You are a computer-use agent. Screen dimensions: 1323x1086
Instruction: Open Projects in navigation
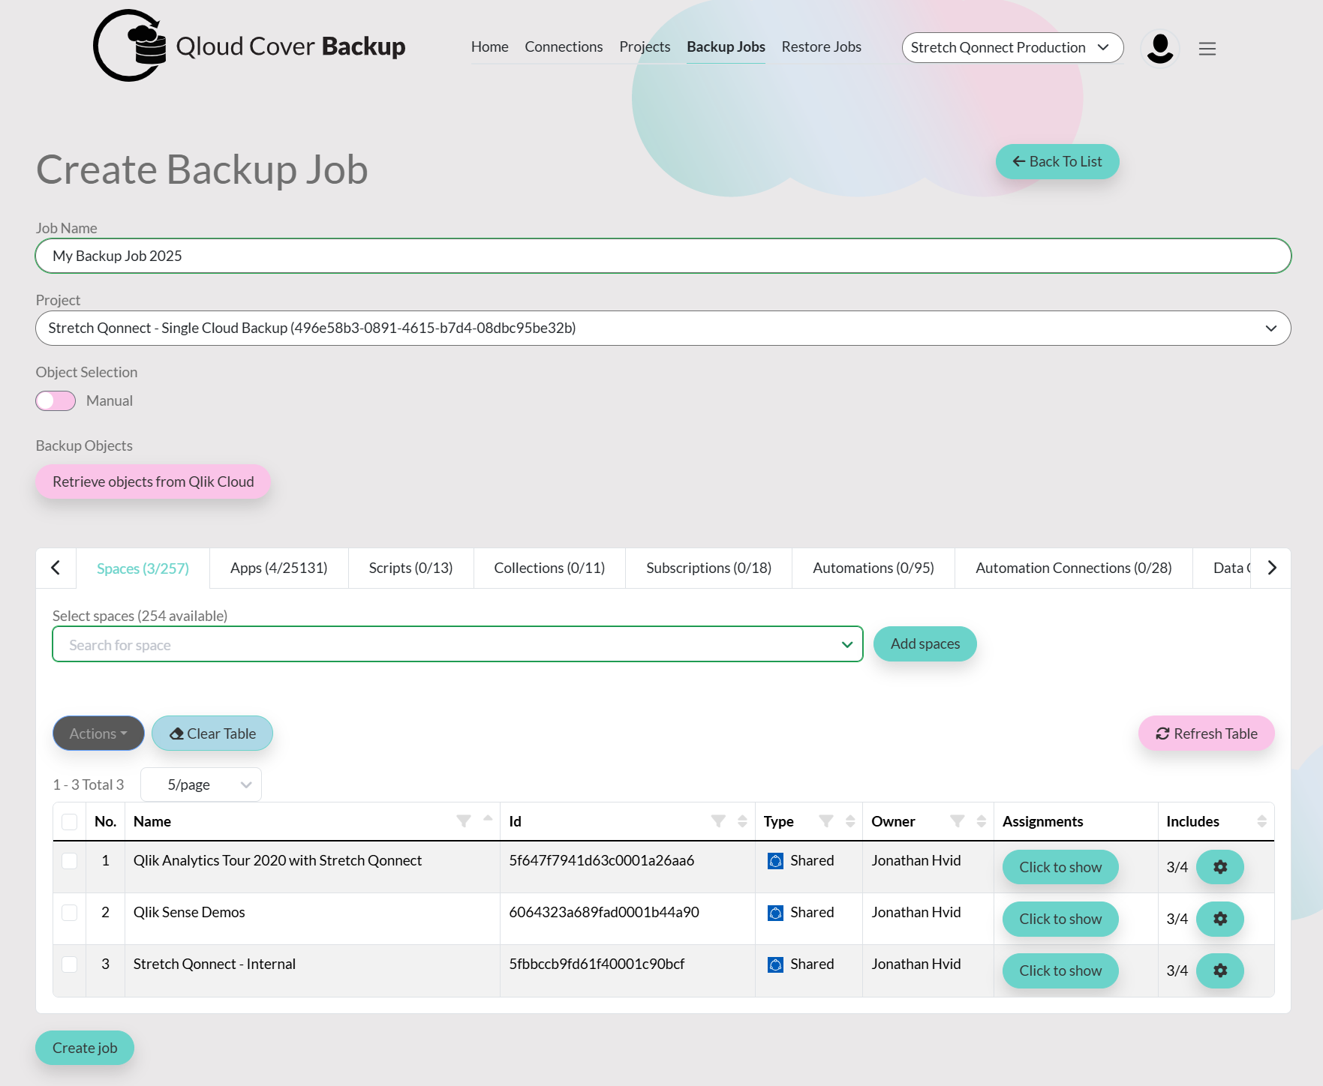click(645, 46)
